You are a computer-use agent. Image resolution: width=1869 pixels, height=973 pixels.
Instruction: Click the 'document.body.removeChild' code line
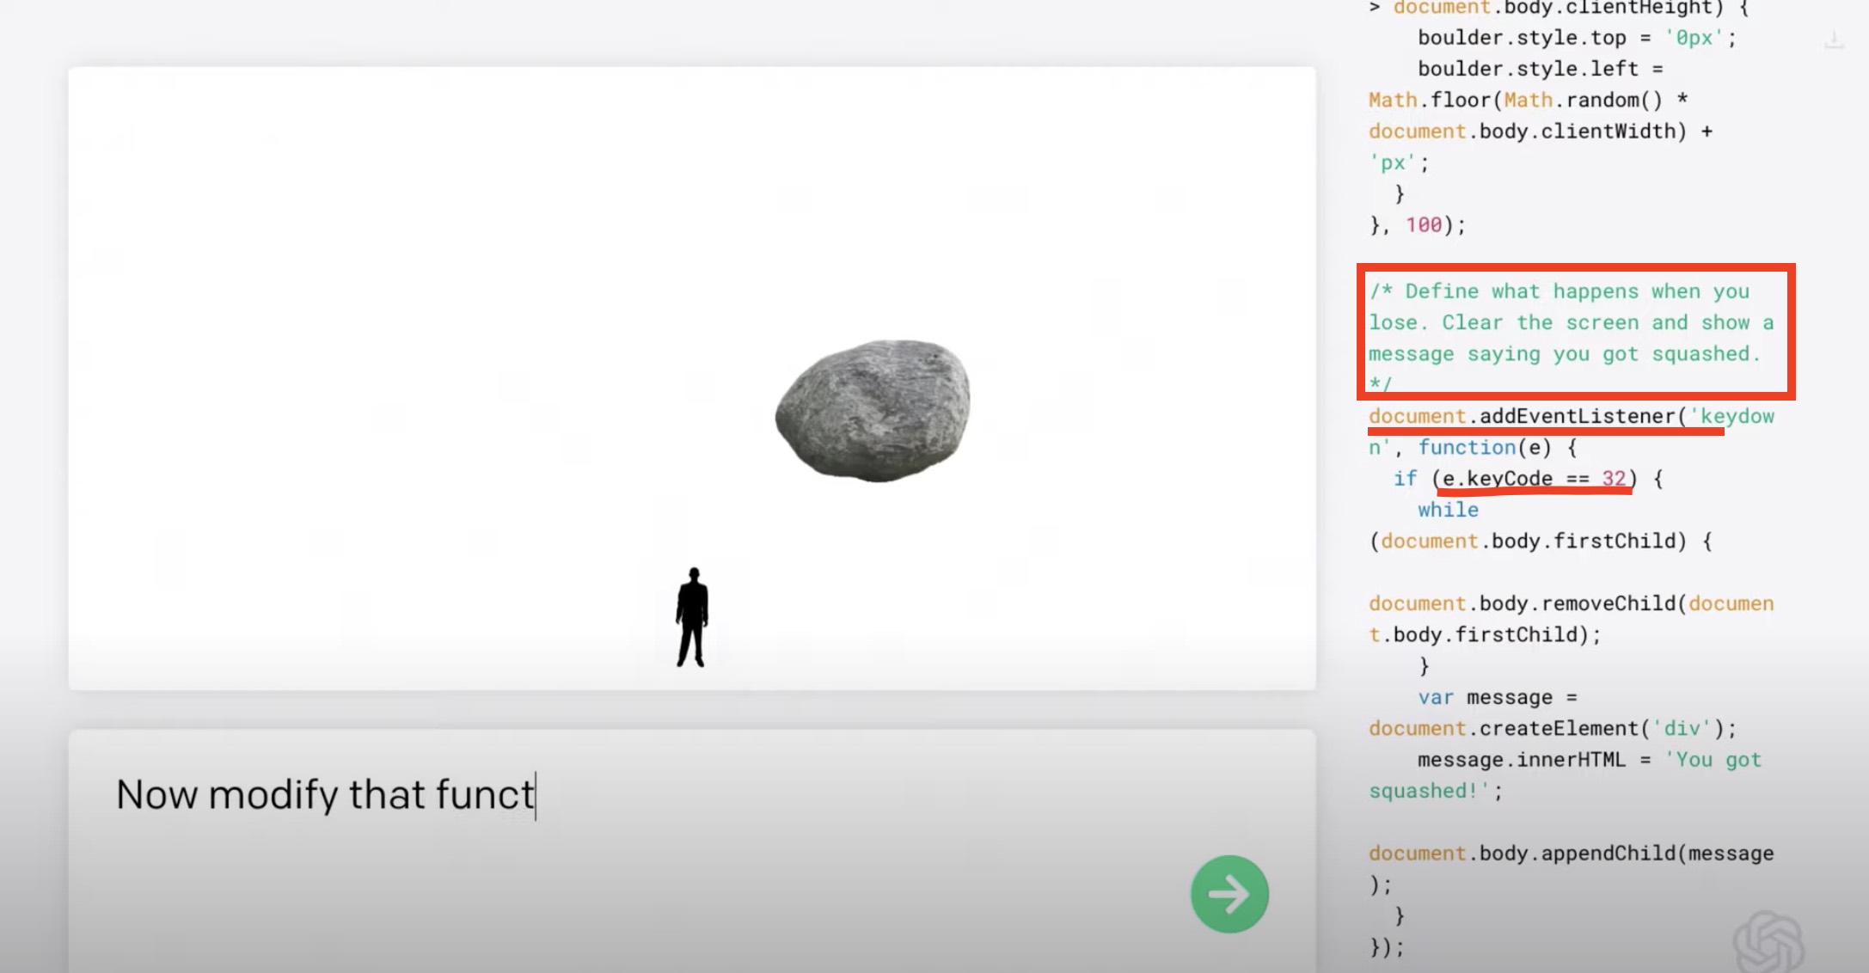(1571, 603)
